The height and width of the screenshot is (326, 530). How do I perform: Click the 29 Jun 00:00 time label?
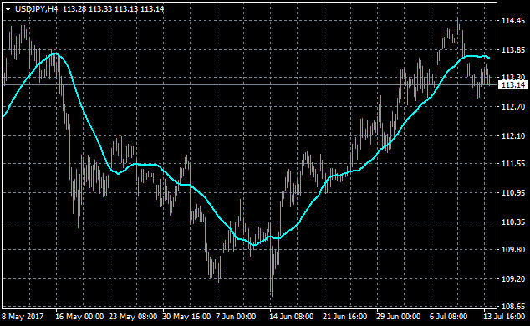[x=399, y=317]
